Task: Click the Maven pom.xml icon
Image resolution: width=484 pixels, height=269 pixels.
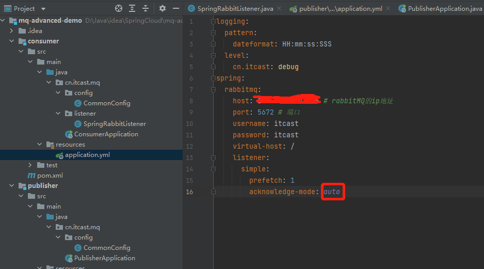Action: pyautogui.click(x=31, y=176)
